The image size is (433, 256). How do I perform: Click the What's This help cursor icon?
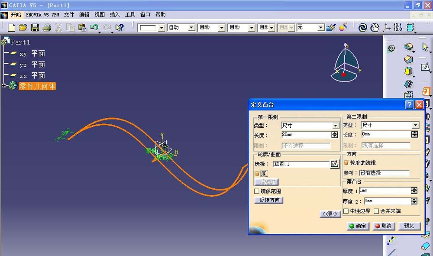(120, 27)
